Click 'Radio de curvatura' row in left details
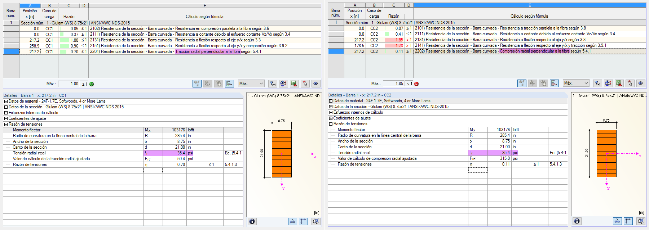This screenshot has height=230, width=649. (123, 136)
